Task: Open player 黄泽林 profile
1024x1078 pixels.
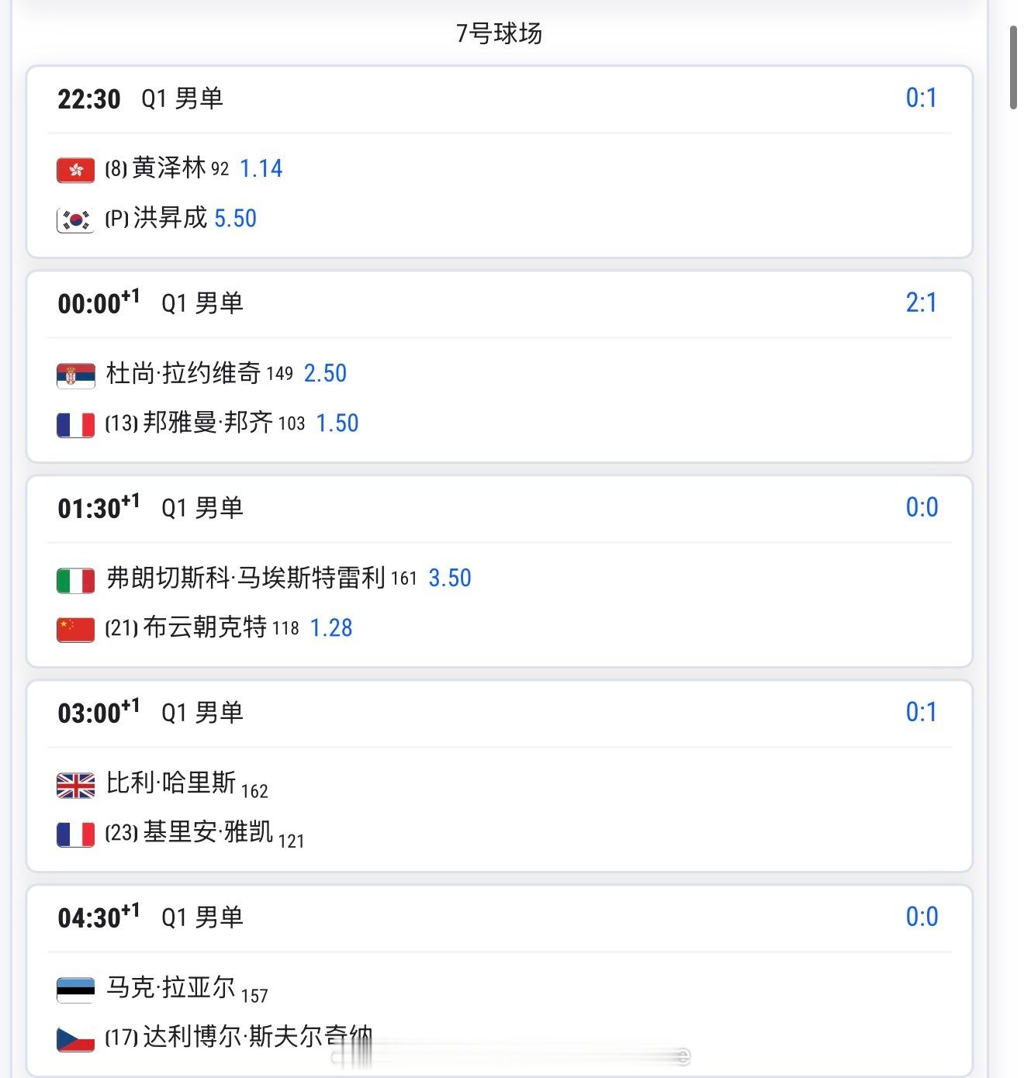Action: [169, 168]
